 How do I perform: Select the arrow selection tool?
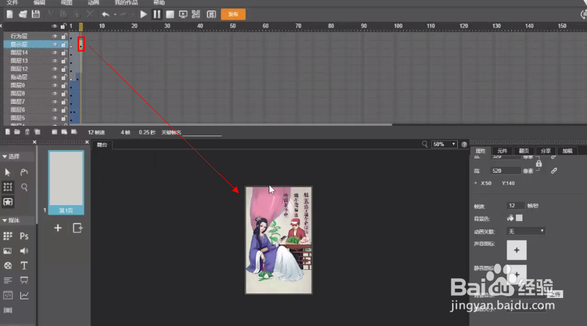click(7, 172)
